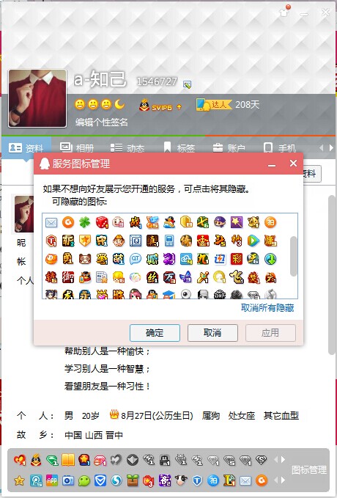Select the green four-leaf clover icon

click(x=85, y=222)
